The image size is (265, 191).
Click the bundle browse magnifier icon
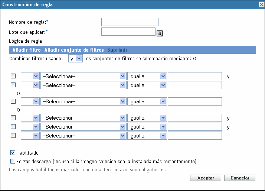click(160, 33)
